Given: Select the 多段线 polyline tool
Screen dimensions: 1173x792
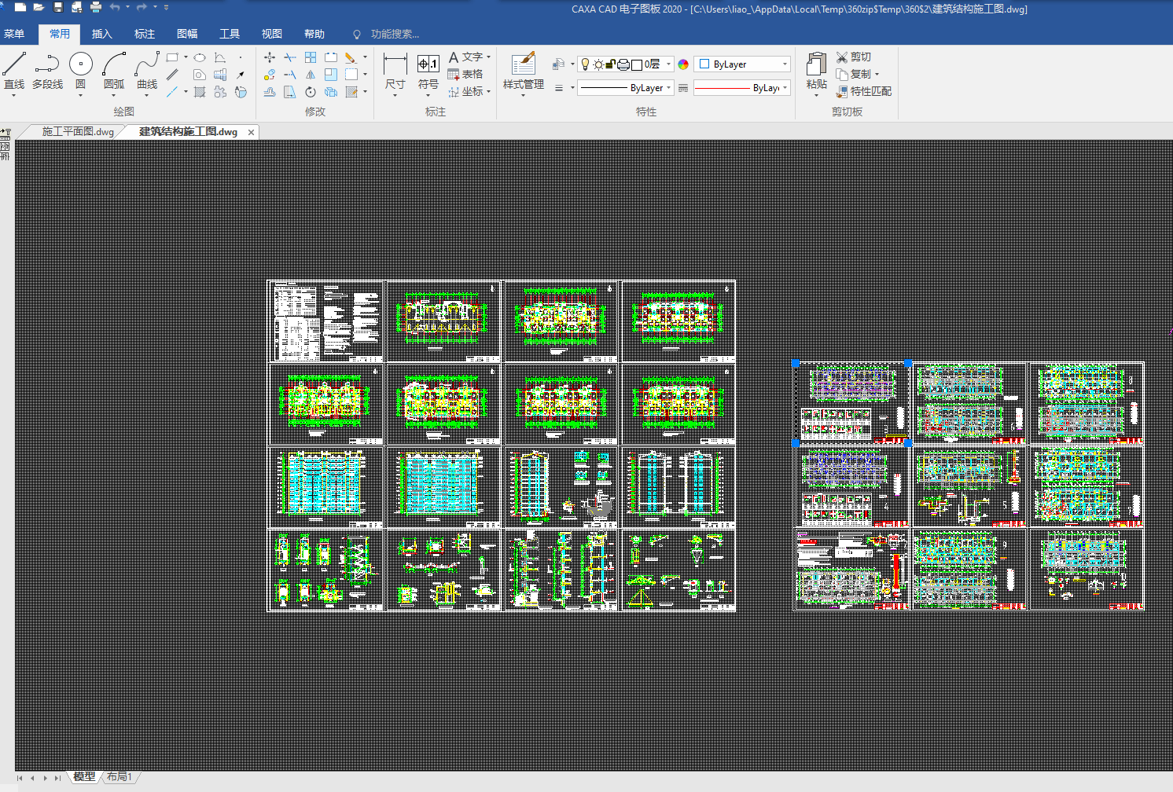Looking at the screenshot, I should coord(47,71).
